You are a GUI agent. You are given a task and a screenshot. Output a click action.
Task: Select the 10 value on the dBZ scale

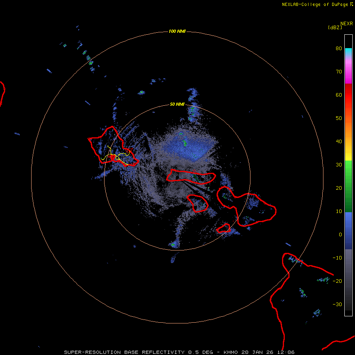339,211
